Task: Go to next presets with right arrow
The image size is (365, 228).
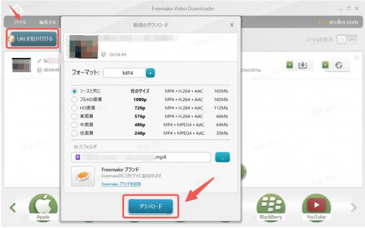Action: pyautogui.click(x=354, y=208)
